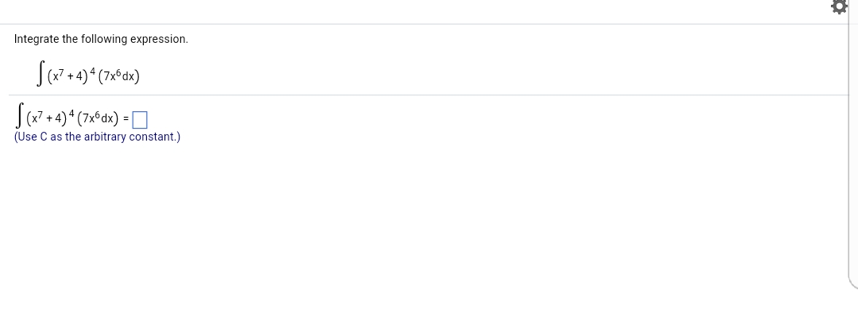The image size is (858, 332).
Task: Click the empty answer input box
Action: (140, 121)
